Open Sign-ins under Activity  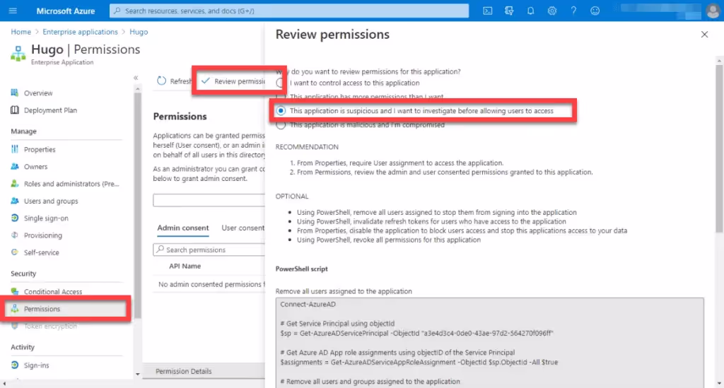[x=37, y=365]
